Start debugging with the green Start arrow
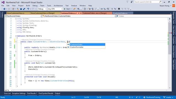Image resolution: width=176 pixels, height=99 pixels. (x=67, y=9)
